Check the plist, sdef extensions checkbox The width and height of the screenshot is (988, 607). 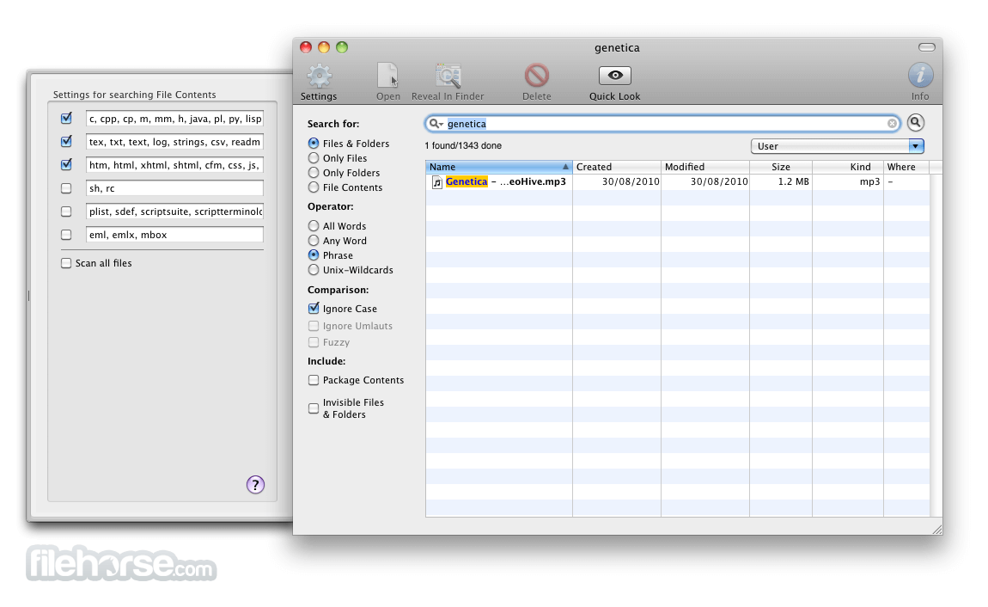66,212
